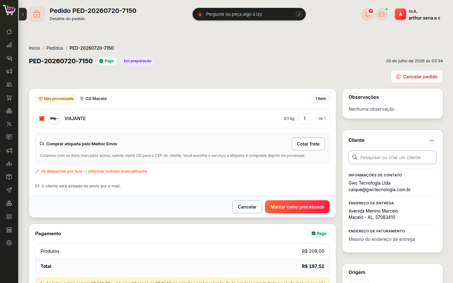Open the hierarchy tree sidebar icon
Screen dimensions: 453x283
tap(9, 164)
